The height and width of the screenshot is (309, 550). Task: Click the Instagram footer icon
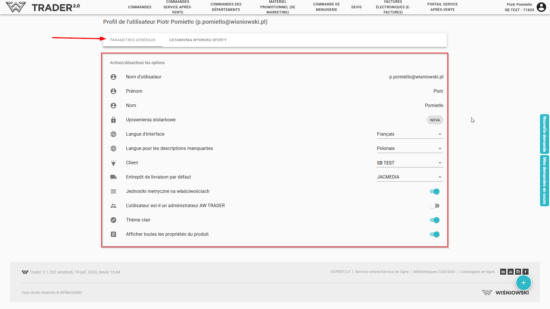click(518, 272)
